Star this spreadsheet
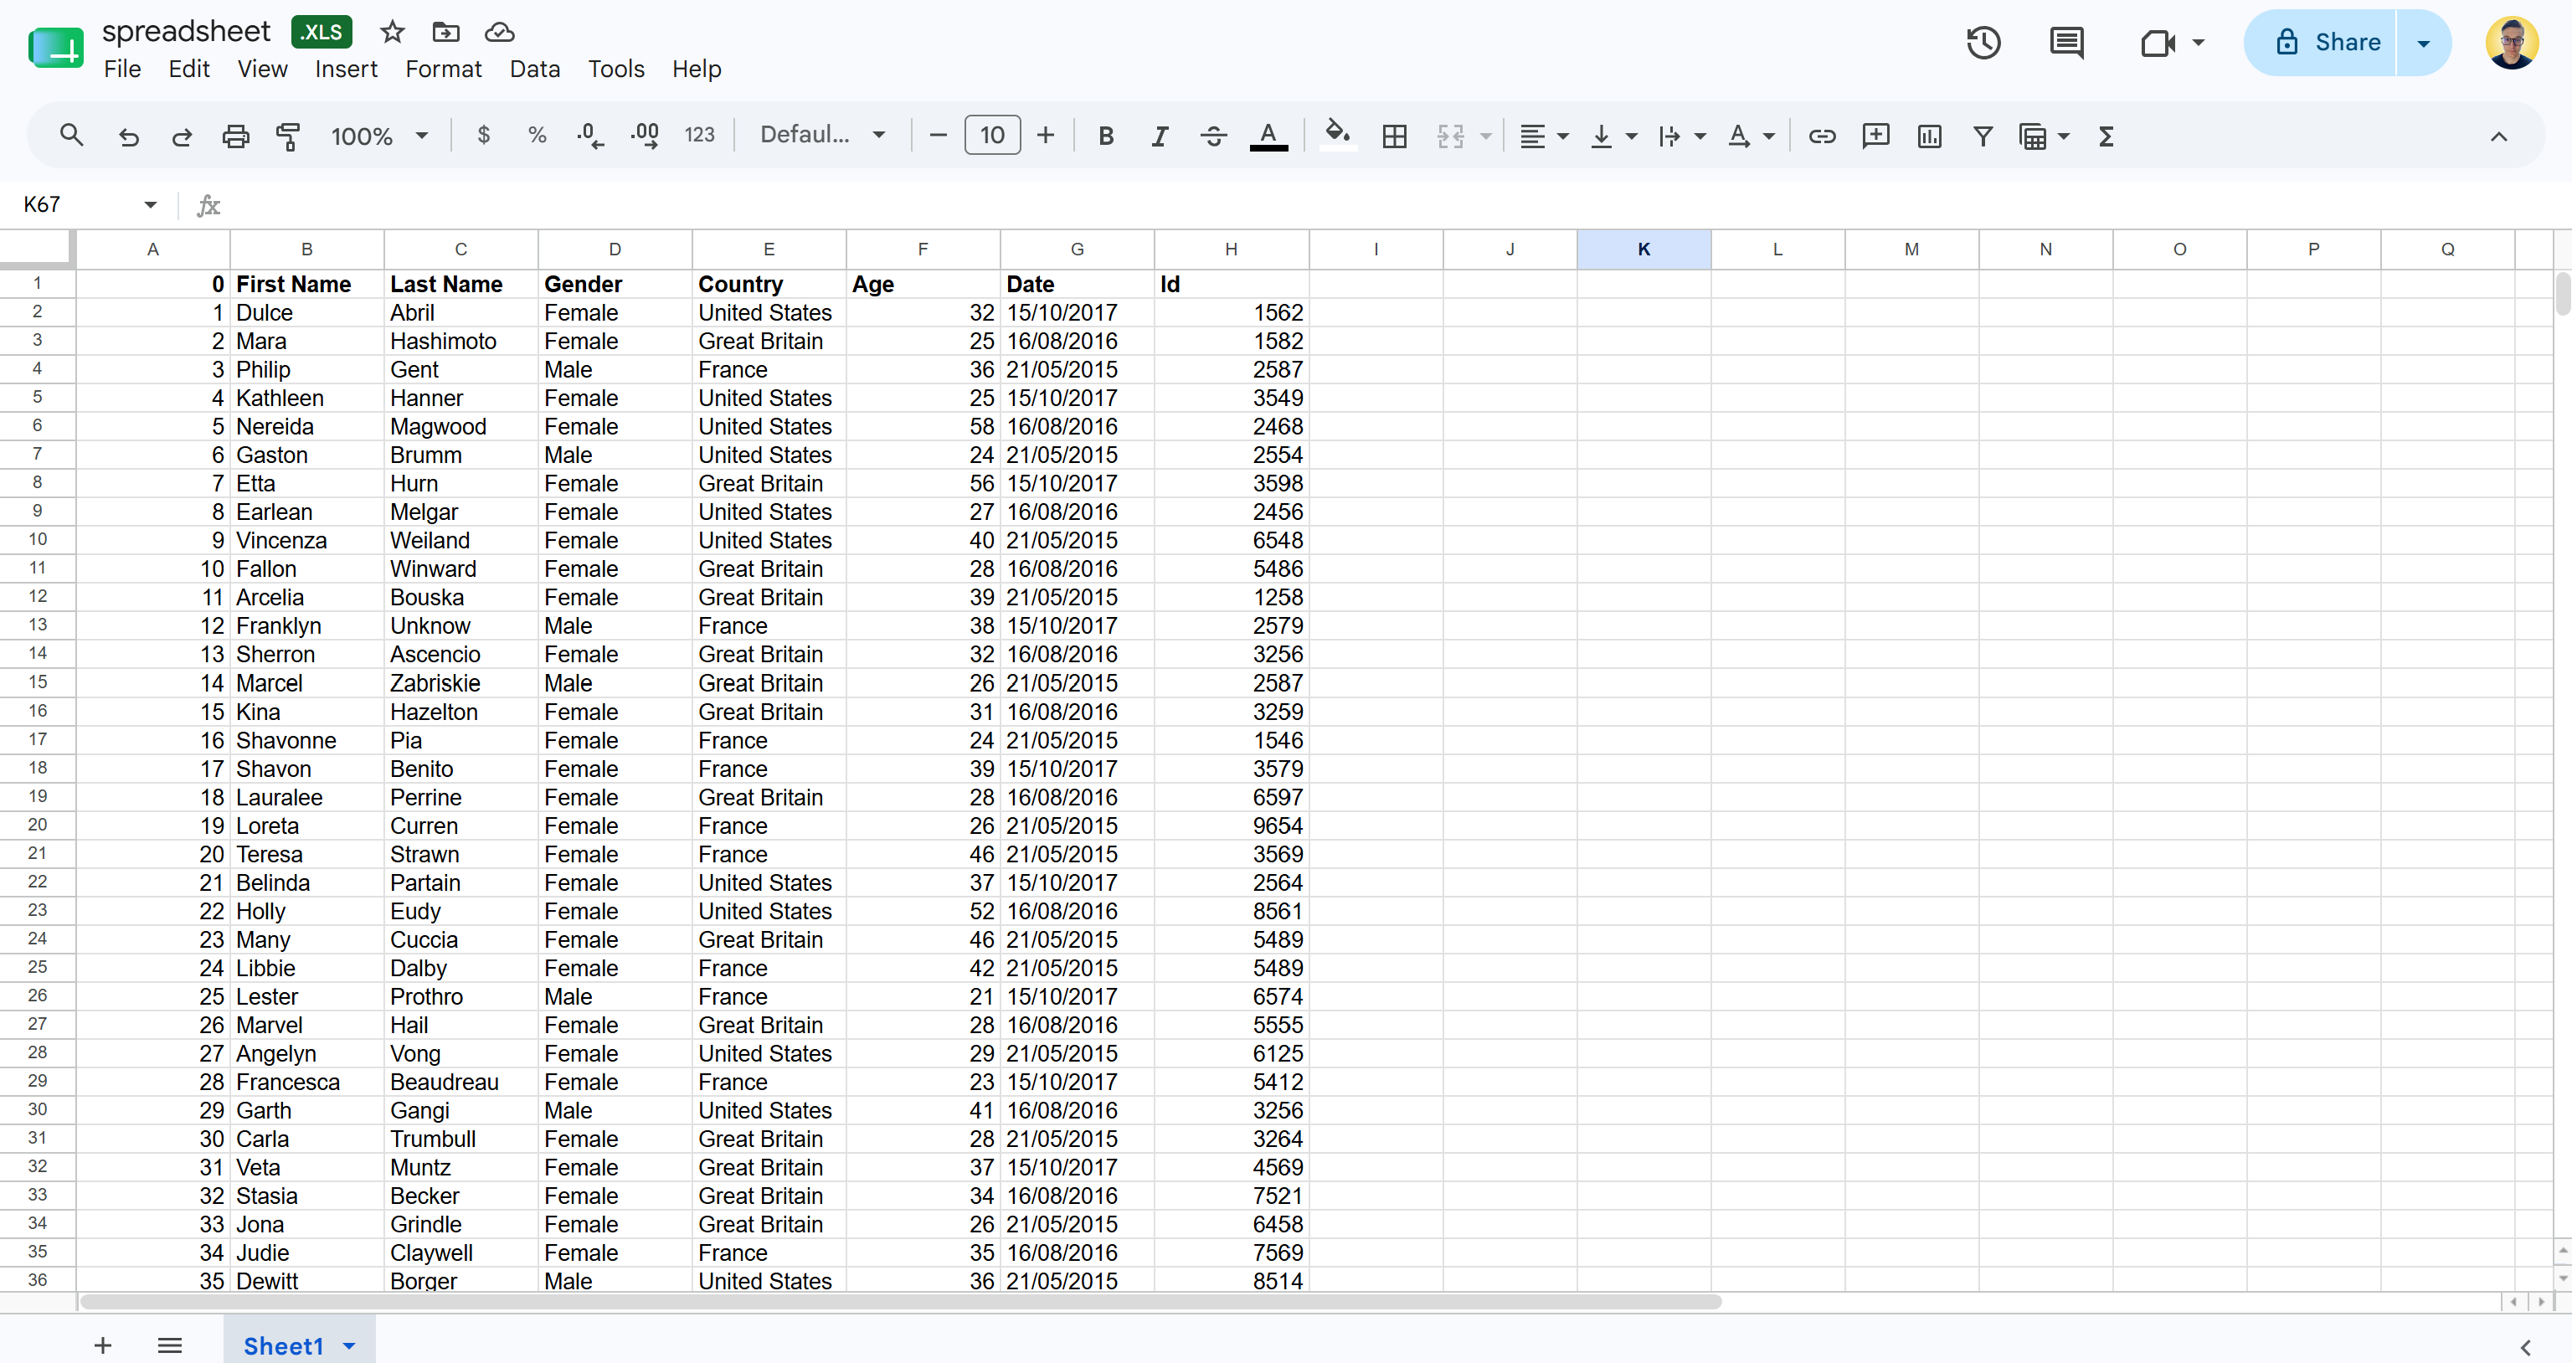Image resolution: width=2572 pixels, height=1363 pixels. pos(393,32)
